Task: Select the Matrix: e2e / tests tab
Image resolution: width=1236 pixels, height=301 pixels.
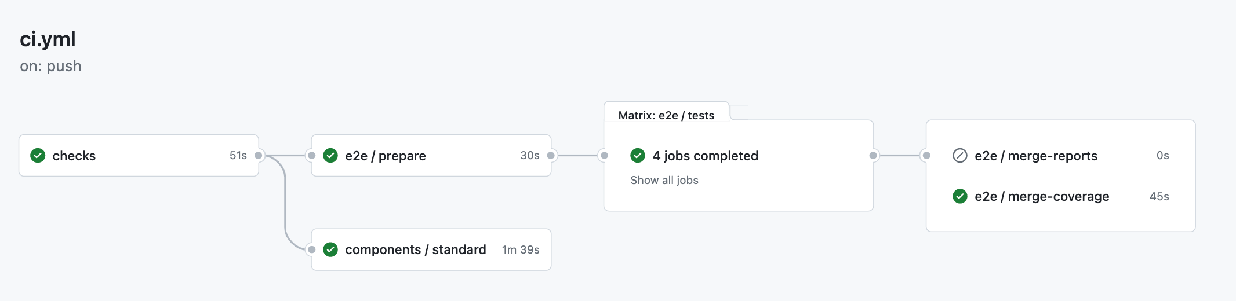Action: pyautogui.click(x=666, y=115)
